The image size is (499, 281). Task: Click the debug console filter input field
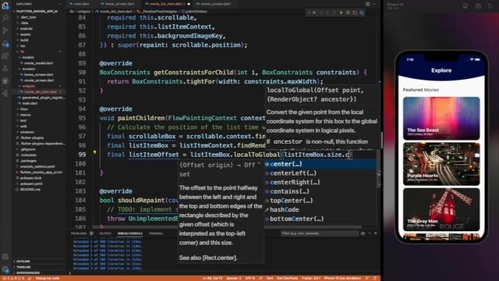point(319,233)
